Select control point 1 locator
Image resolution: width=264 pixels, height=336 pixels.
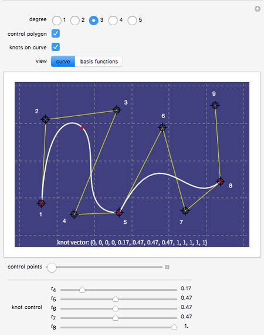click(41, 203)
